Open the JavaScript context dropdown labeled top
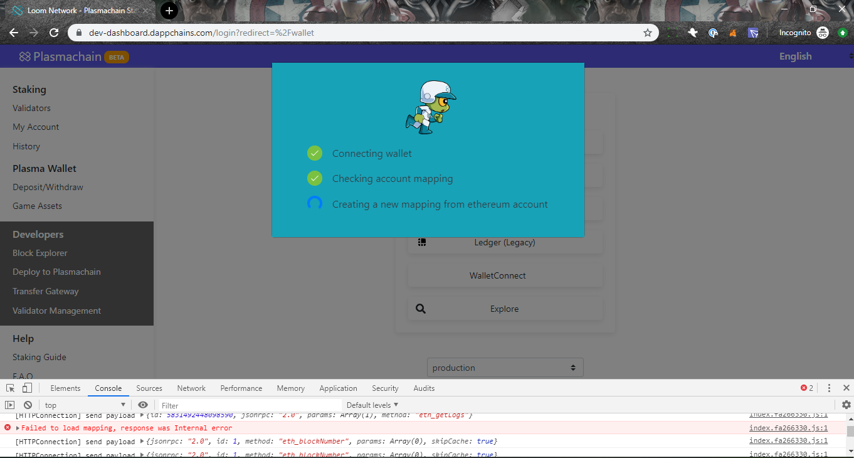854x458 pixels. point(85,405)
